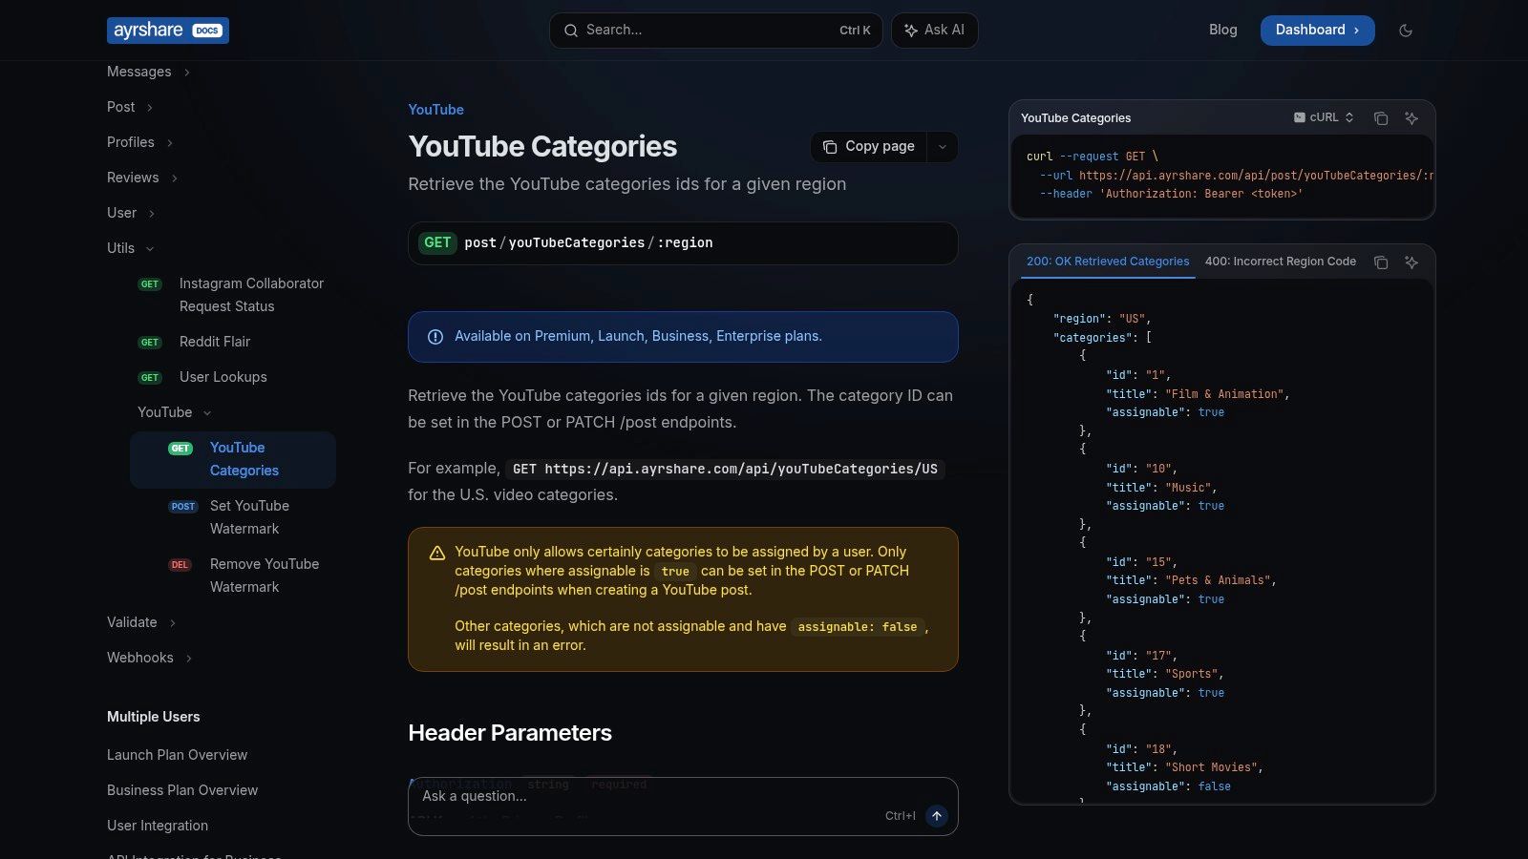Select 200: OK Retrieved Categories tab

(x=1108, y=262)
